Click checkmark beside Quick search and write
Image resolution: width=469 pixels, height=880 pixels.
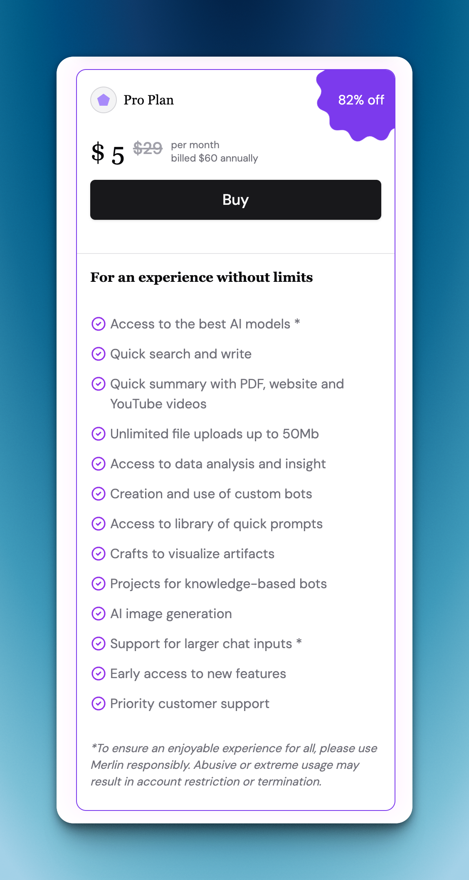coord(99,354)
